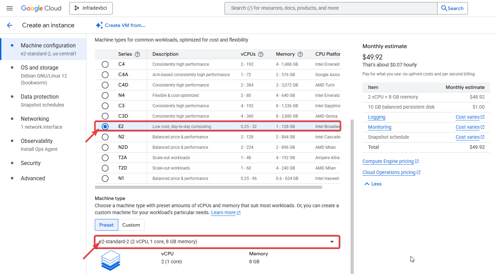Open Cost varies link for Logging
The width and height of the screenshot is (497, 274).
[468, 117]
